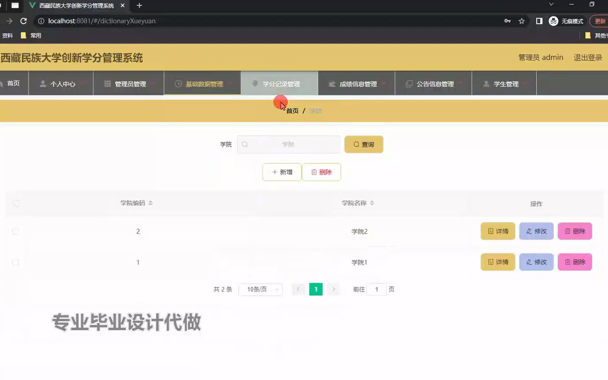Click the 成绩信息管理 icon

click(x=332, y=84)
